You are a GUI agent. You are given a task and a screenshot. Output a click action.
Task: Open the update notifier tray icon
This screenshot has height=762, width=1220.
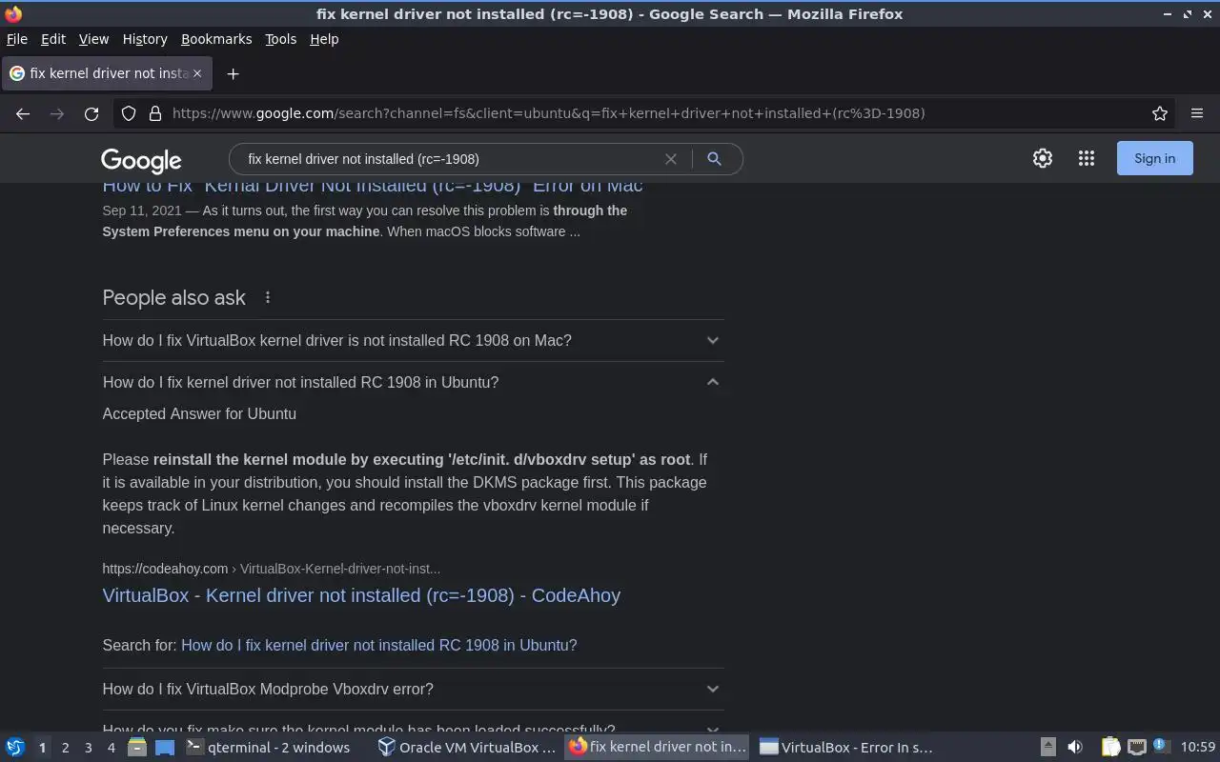coord(1160,747)
